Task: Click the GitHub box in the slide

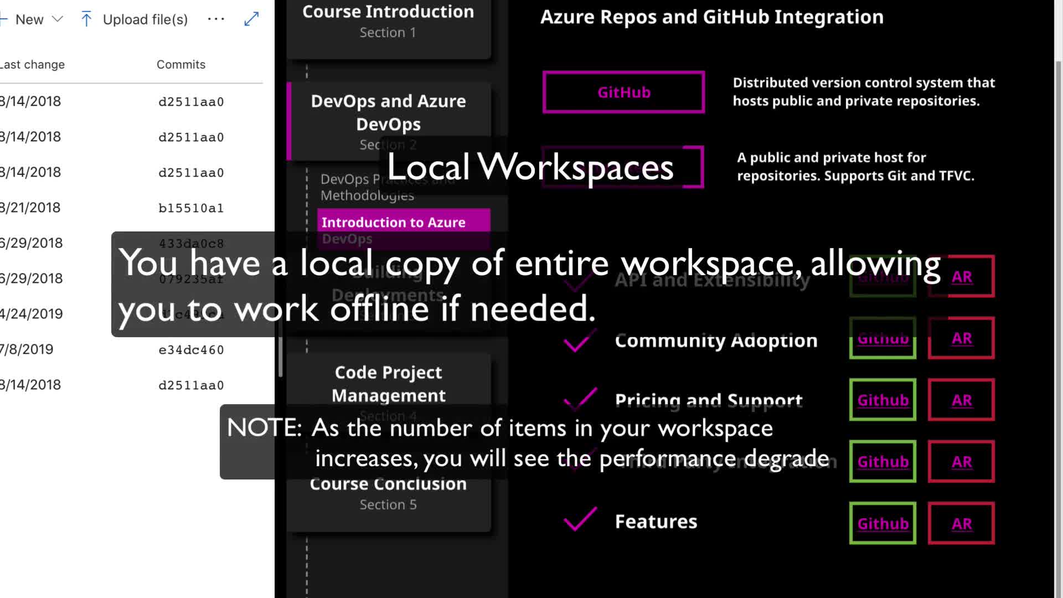Action: (x=623, y=92)
